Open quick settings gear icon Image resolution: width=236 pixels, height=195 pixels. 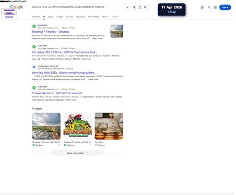pos(202,7)
